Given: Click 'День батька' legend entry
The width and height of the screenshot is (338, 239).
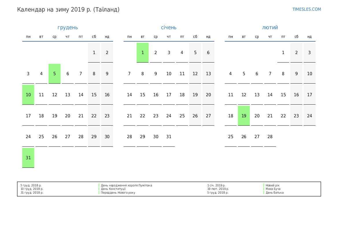Looking at the screenshot, I should 275,193.
